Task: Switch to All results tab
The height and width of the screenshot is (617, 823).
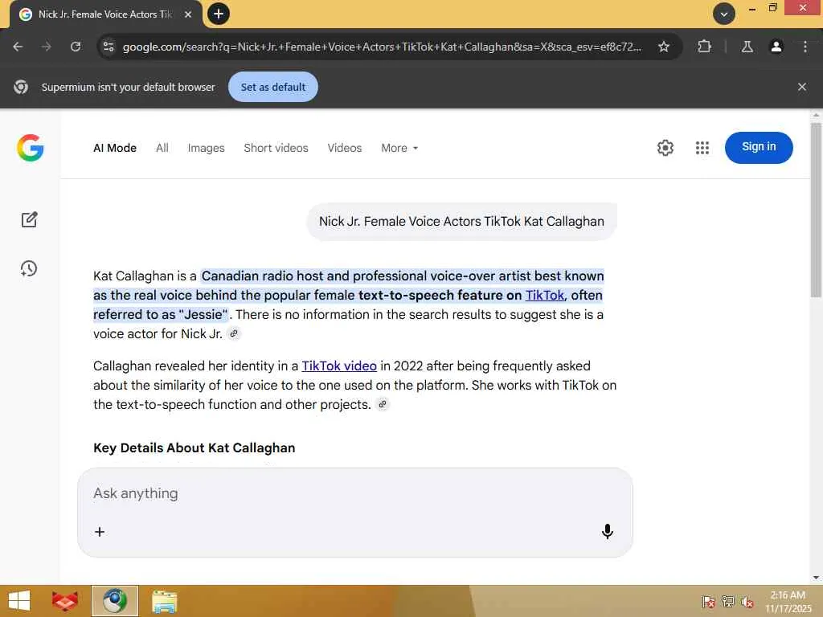Action: (162, 148)
